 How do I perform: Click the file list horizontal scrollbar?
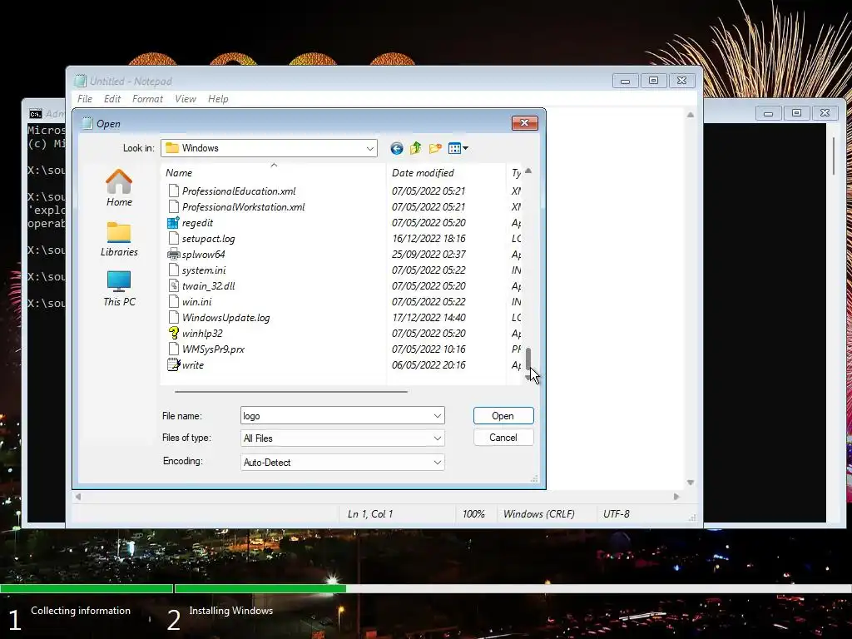[290, 391]
